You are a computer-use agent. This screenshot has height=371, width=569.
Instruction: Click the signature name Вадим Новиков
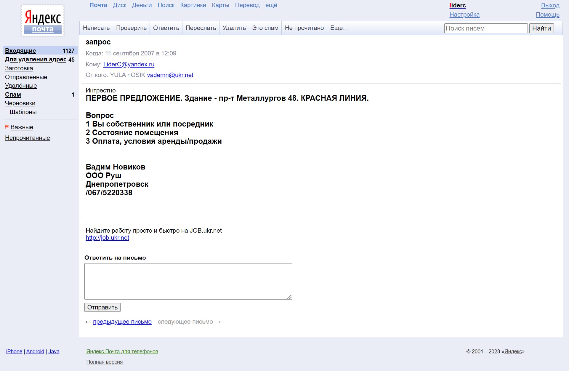click(116, 167)
